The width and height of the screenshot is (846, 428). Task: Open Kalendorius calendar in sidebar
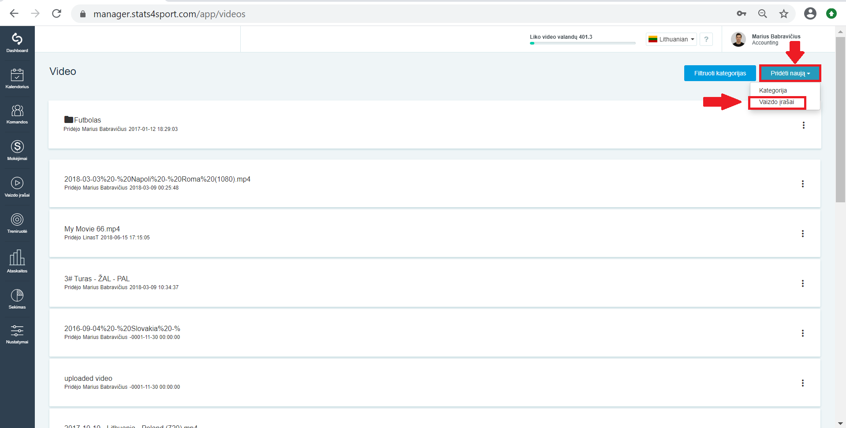17,78
